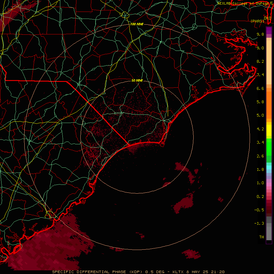274x274 pixels.
Task: Select the 5.8 scale value
Action: click(x=260, y=102)
